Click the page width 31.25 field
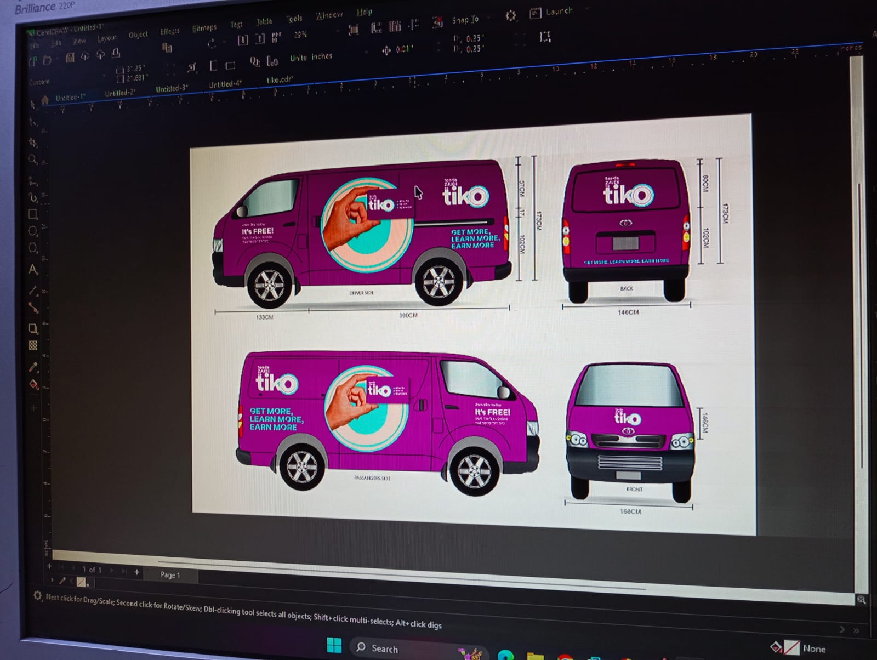Viewport: 877px width, 660px height. pos(135,69)
